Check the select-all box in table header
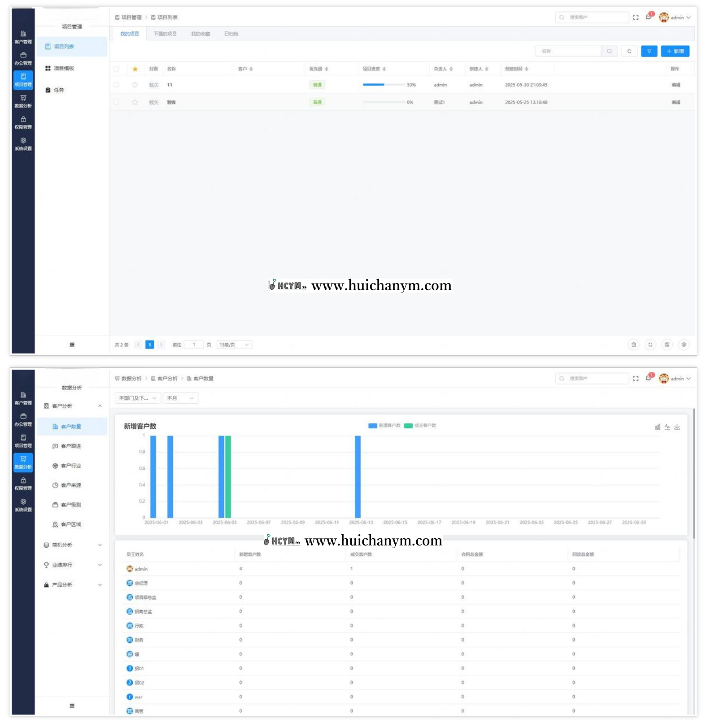The width and height of the screenshot is (707, 724). (117, 69)
